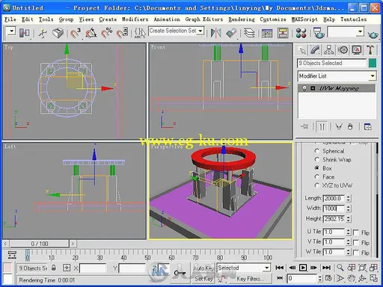This screenshot has height=287, width=383.
Task: Open the Modifiers menu
Action: [x=135, y=19]
